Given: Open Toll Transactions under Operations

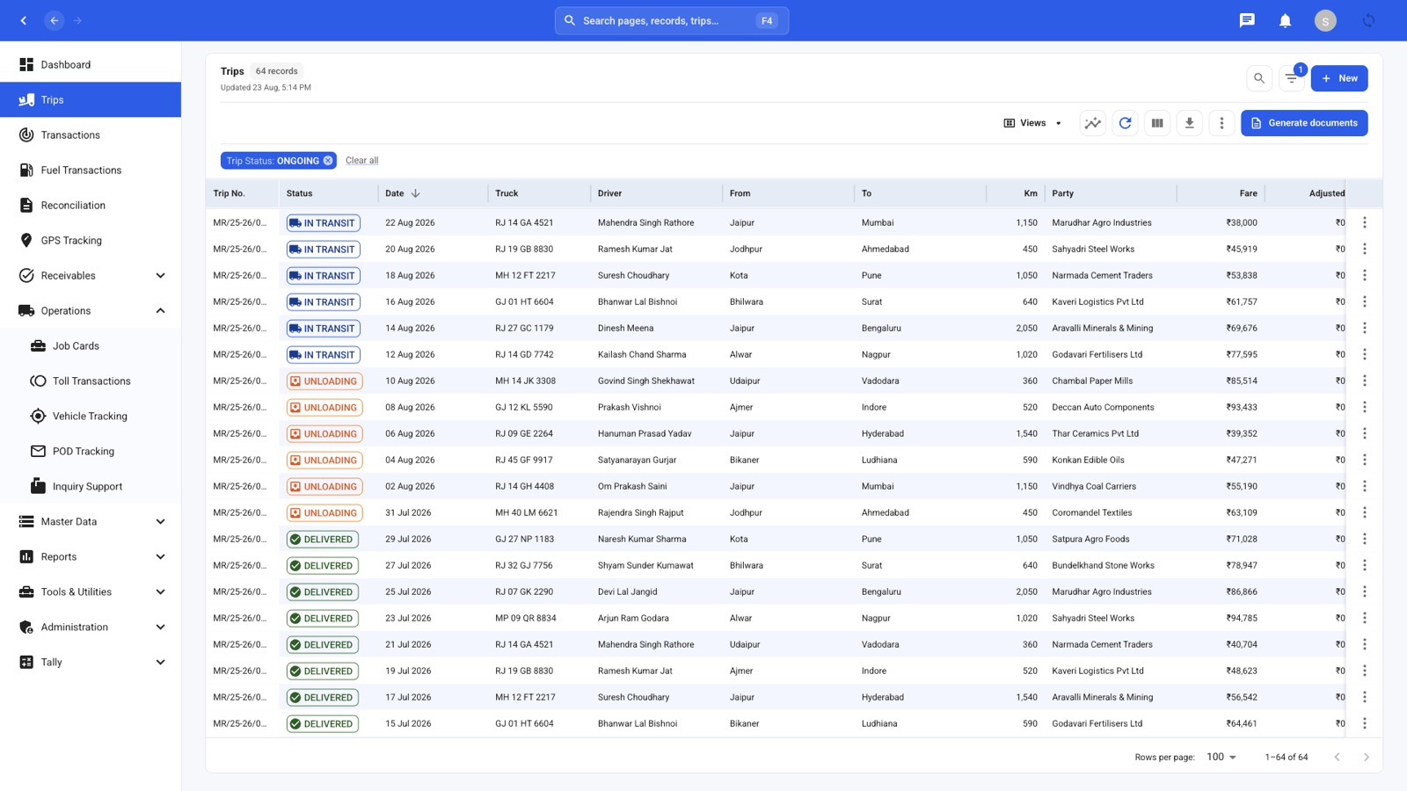Looking at the screenshot, I should [x=91, y=381].
